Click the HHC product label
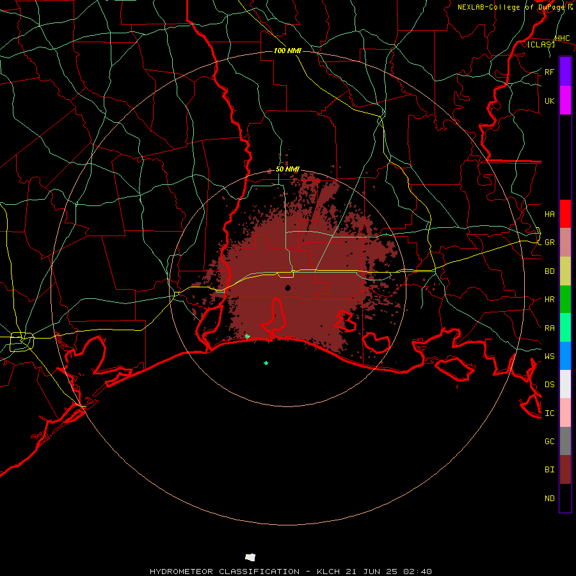The image size is (576, 576). (562, 38)
